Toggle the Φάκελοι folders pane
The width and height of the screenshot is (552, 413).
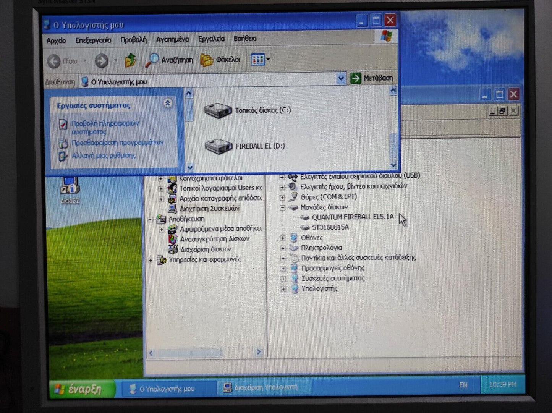pyautogui.click(x=220, y=60)
